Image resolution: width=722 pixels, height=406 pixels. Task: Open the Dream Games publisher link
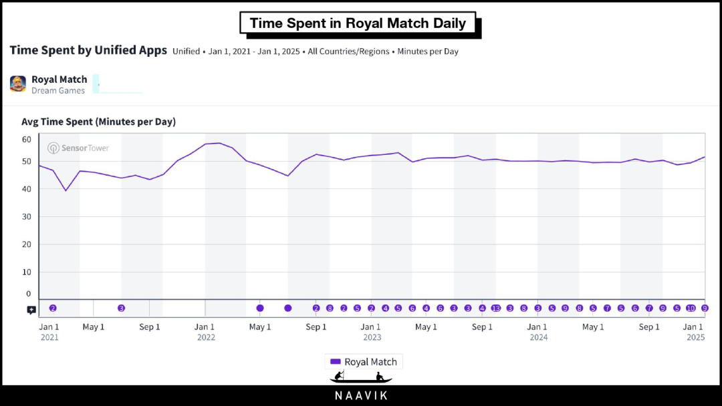tap(58, 91)
